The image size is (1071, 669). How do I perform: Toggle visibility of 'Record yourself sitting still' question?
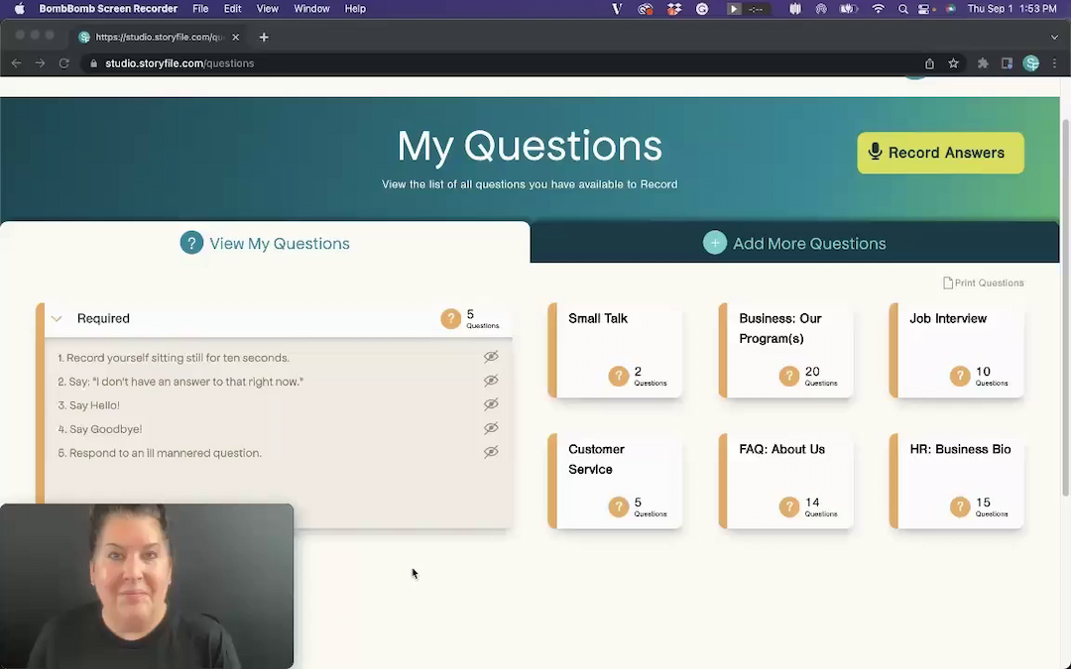coord(491,357)
